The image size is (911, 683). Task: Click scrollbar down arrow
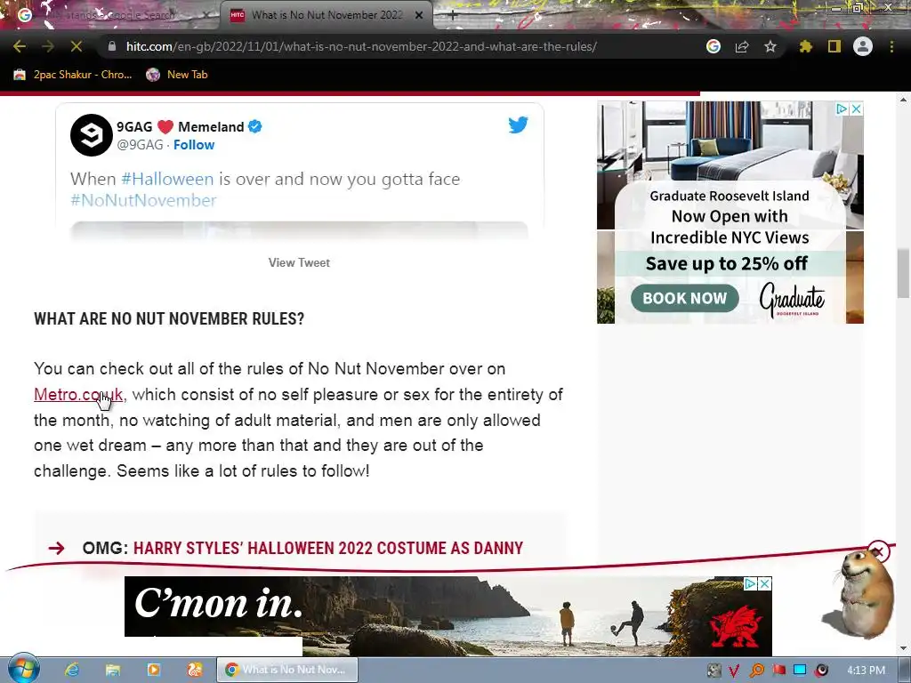click(x=903, y=648)
